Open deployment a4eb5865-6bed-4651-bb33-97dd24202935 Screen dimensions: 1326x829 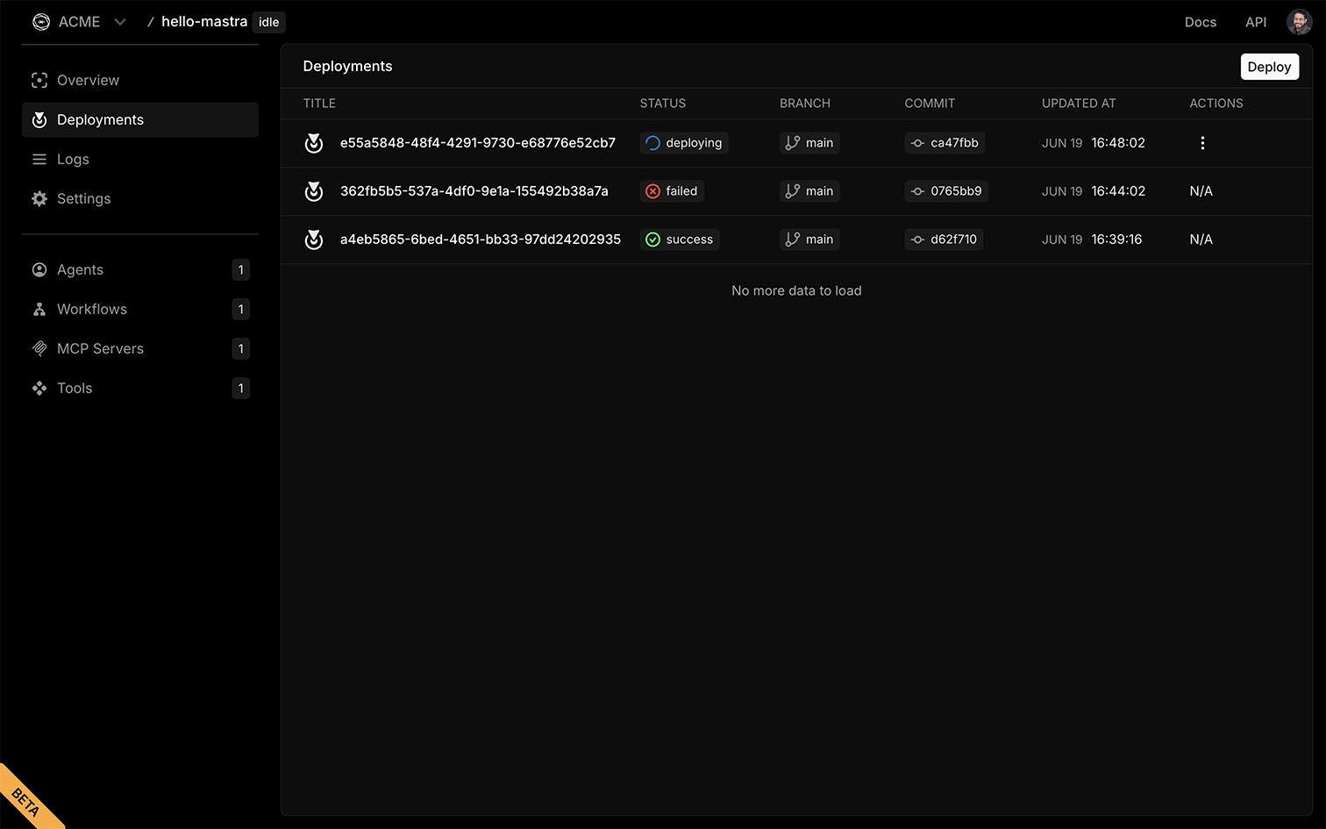480,239
